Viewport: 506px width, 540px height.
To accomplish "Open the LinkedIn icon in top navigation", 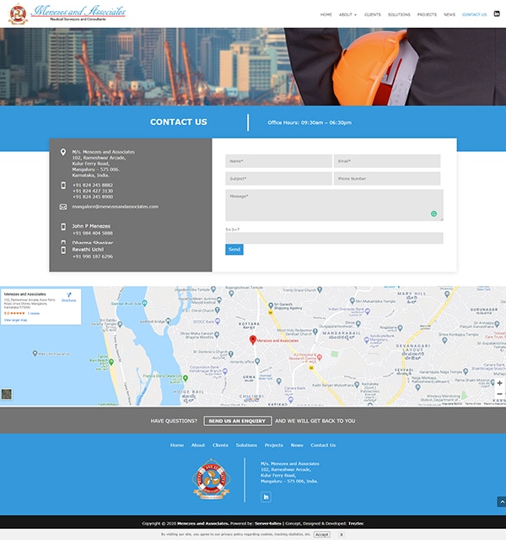I will pyautogui.click(x=497, y=13).
